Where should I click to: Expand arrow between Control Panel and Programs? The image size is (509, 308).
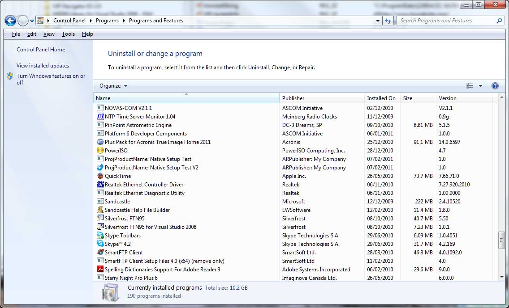click(x=91, y=21)
